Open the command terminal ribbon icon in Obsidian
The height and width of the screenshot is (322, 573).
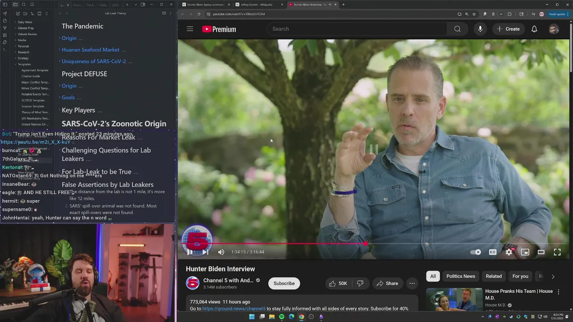5,49
